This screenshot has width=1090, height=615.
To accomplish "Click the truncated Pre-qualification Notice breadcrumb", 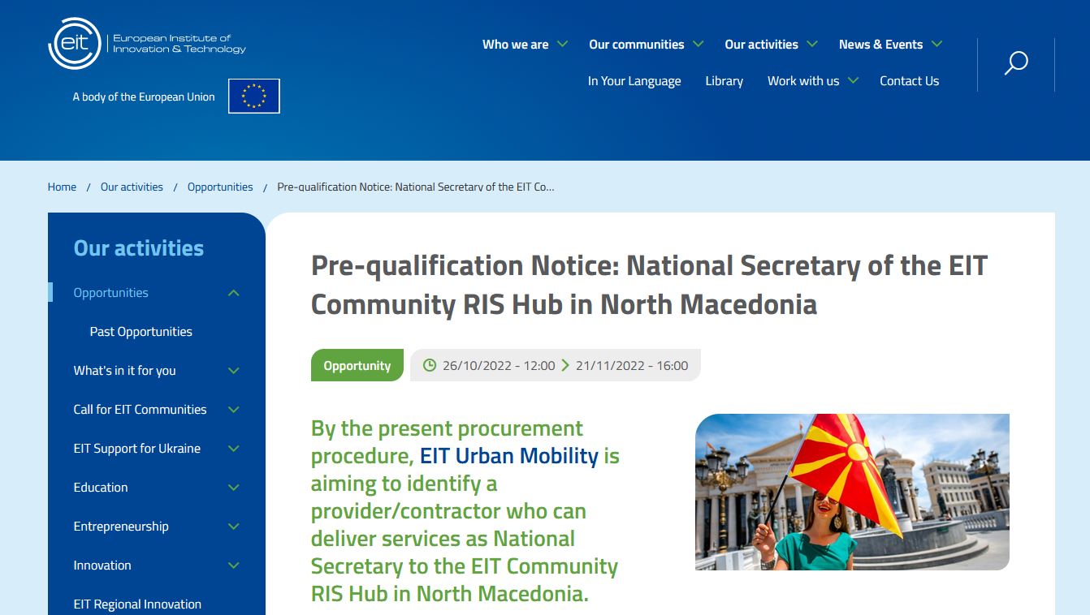I will tap(416, 187).
